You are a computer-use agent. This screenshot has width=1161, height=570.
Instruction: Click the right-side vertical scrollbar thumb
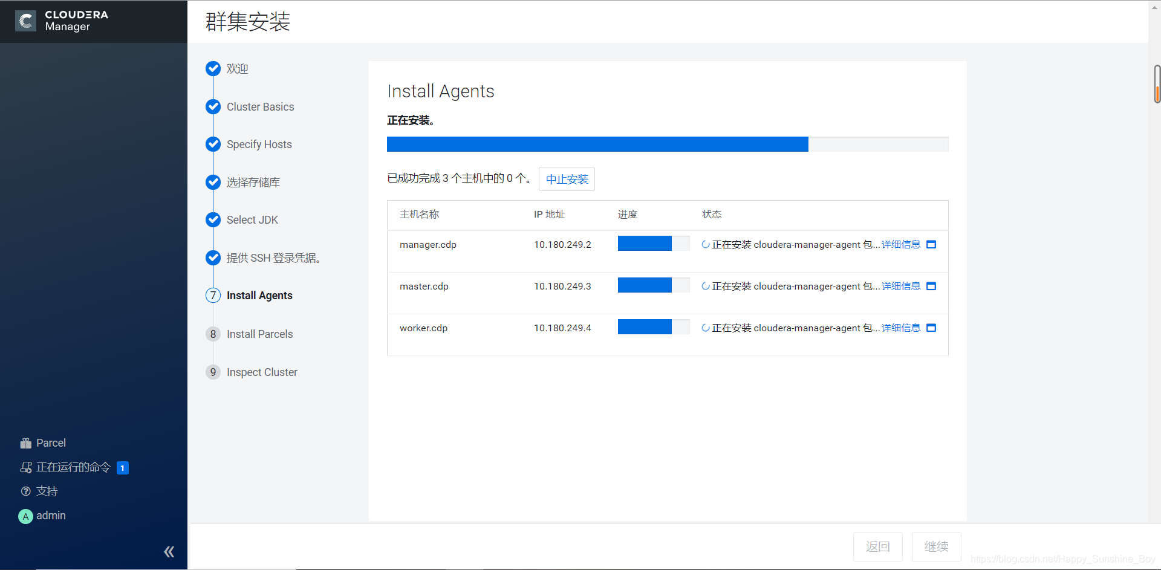point(1157,83)
